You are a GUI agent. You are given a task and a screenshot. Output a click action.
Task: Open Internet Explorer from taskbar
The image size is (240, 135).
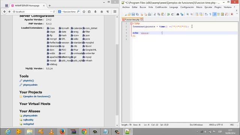[8, 132]
